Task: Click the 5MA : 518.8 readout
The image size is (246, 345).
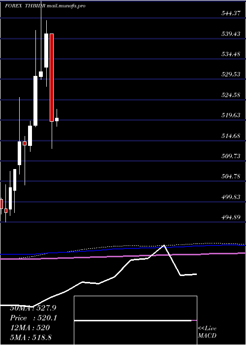Action: pos(31,337)
